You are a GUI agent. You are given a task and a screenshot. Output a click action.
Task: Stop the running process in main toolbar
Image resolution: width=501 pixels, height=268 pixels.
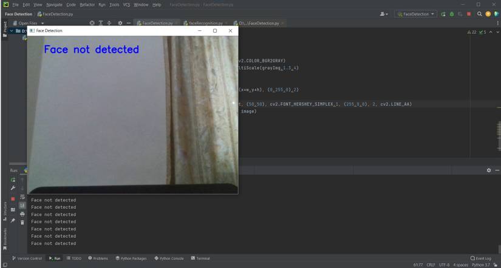[x=469, y=14]
